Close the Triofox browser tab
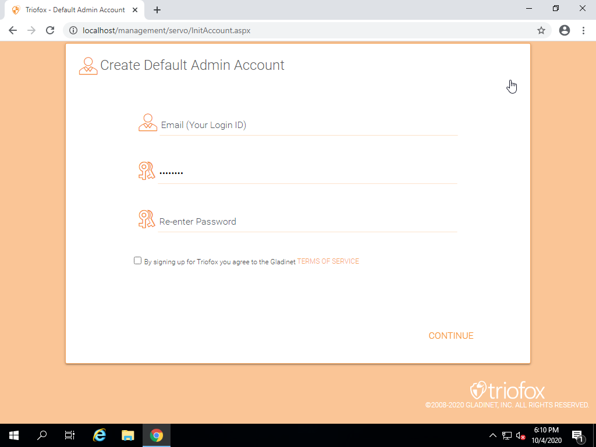The height and width of the screenshot is (447, 596). (135, 10)
